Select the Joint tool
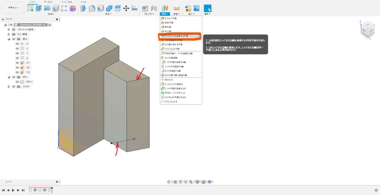This screenshot has height=195, width=380. click(x=154, y=9)
